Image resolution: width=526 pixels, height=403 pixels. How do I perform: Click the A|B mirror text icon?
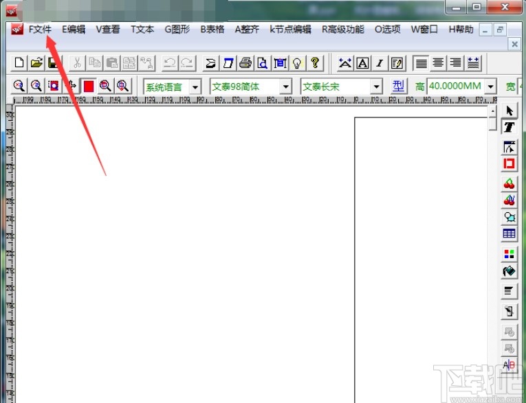point(509,365)
